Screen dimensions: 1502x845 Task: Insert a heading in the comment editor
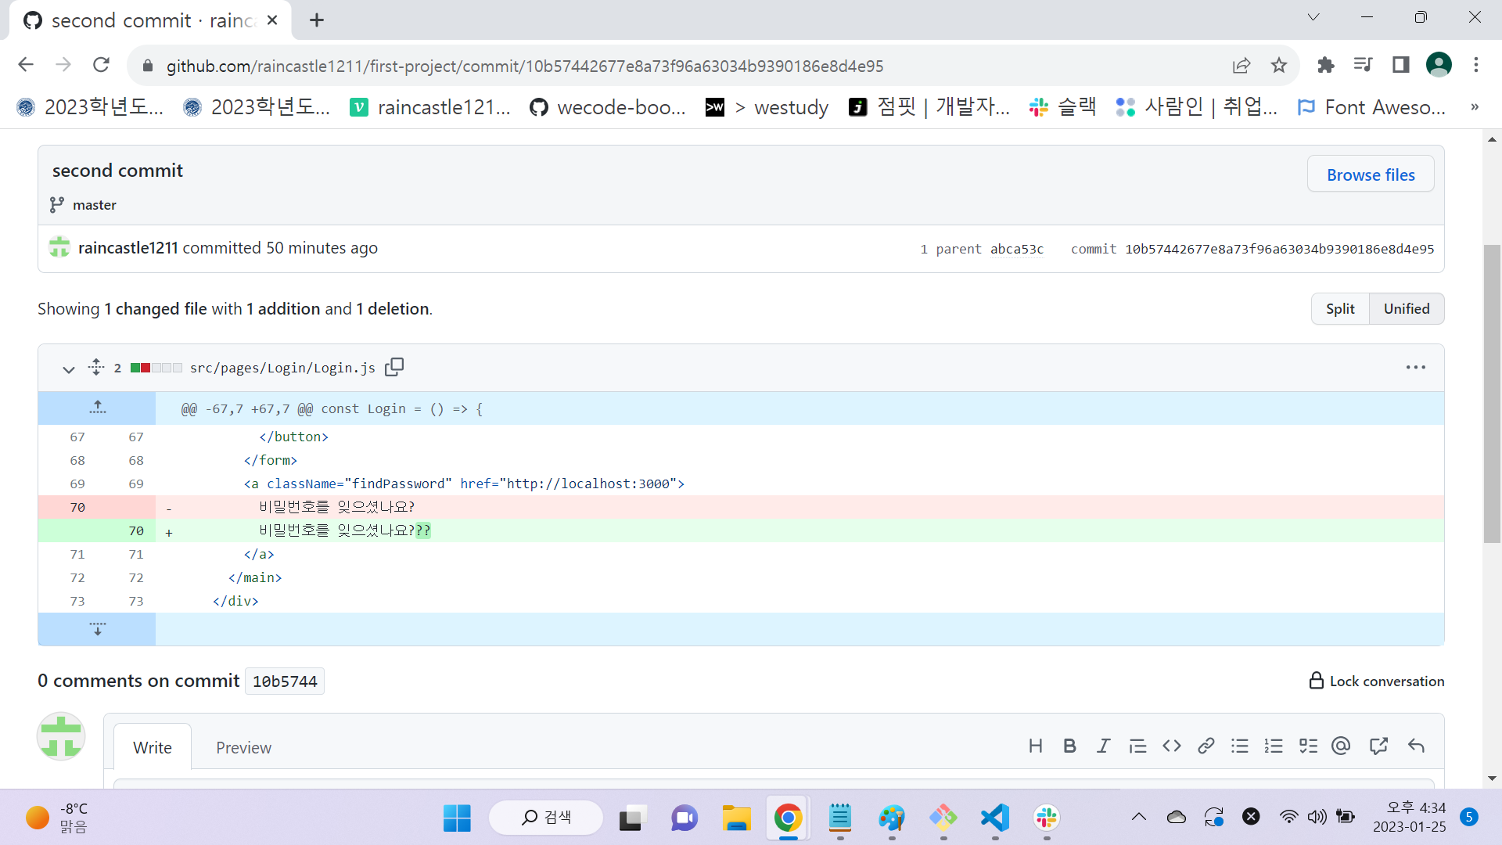click(1036, 746)
